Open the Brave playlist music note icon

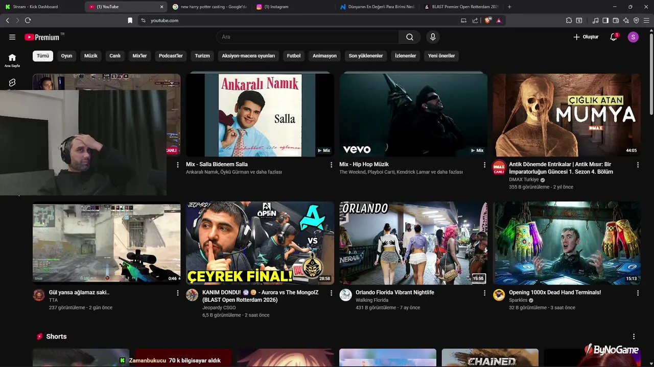[595, 20]
